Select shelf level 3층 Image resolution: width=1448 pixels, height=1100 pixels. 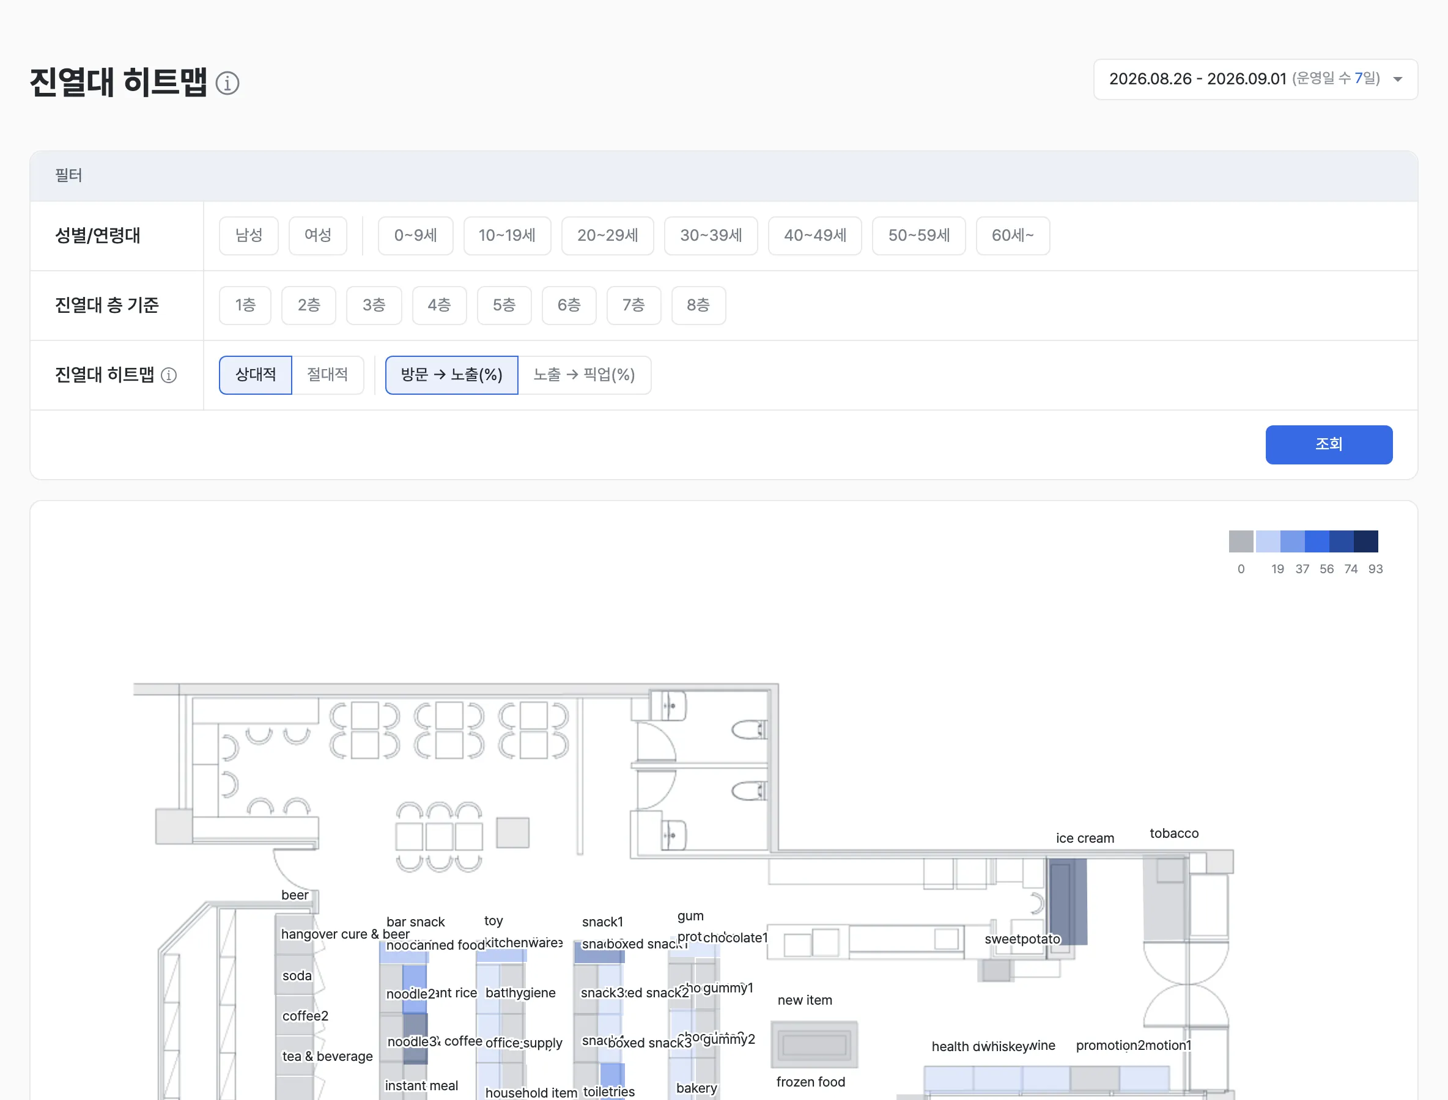pyautogui.click(x=374, y=305)
